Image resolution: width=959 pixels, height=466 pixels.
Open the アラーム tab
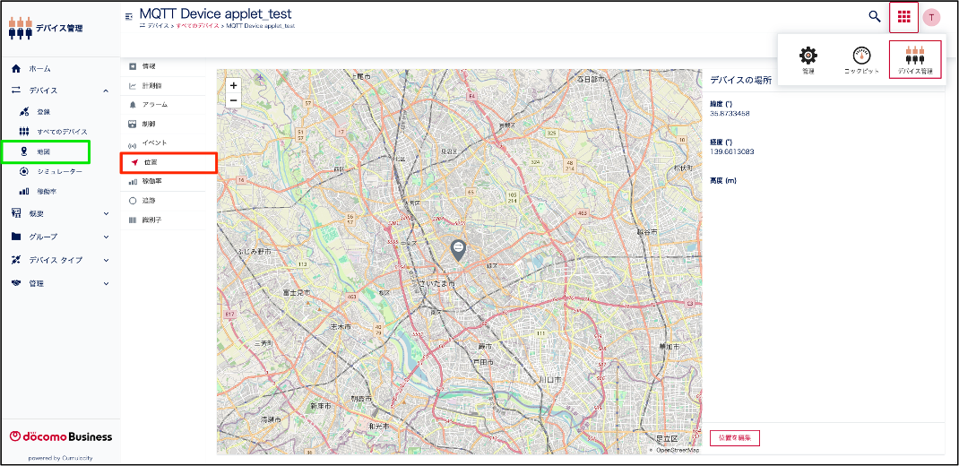(154, 105)
